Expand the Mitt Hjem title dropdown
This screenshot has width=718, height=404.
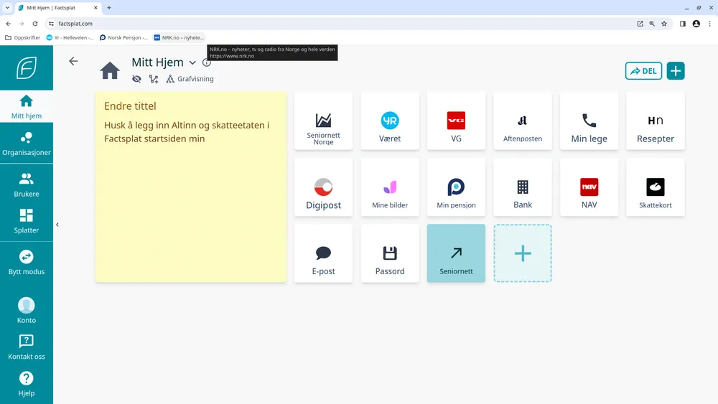(x=192, y=63)
